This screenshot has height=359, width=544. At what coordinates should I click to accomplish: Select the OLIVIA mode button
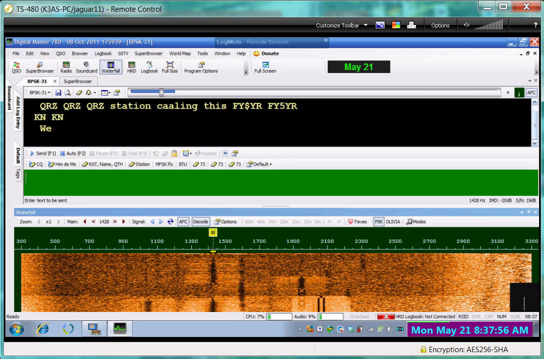click(393, 222)
